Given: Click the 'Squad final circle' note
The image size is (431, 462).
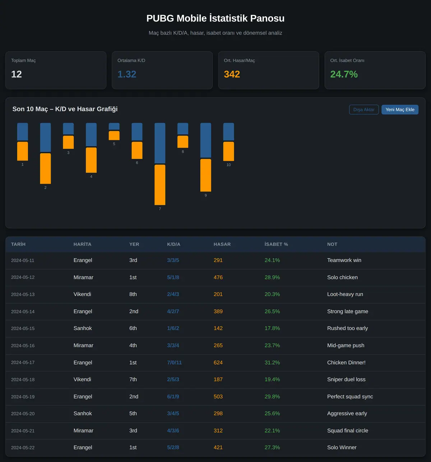Looking at the screenshot, I should point(348,430).
